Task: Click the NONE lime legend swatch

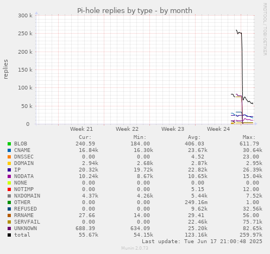Action: tap(9, 183)
